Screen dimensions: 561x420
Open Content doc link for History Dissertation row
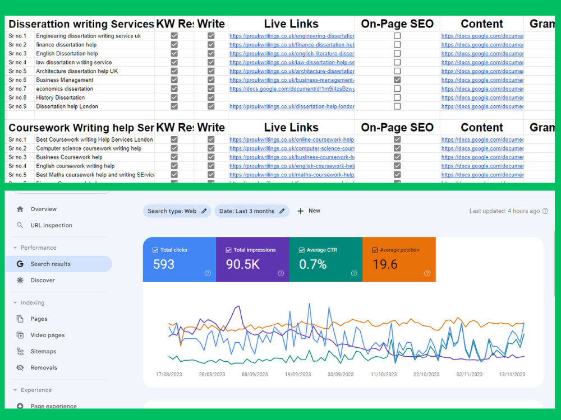point(482,97)
